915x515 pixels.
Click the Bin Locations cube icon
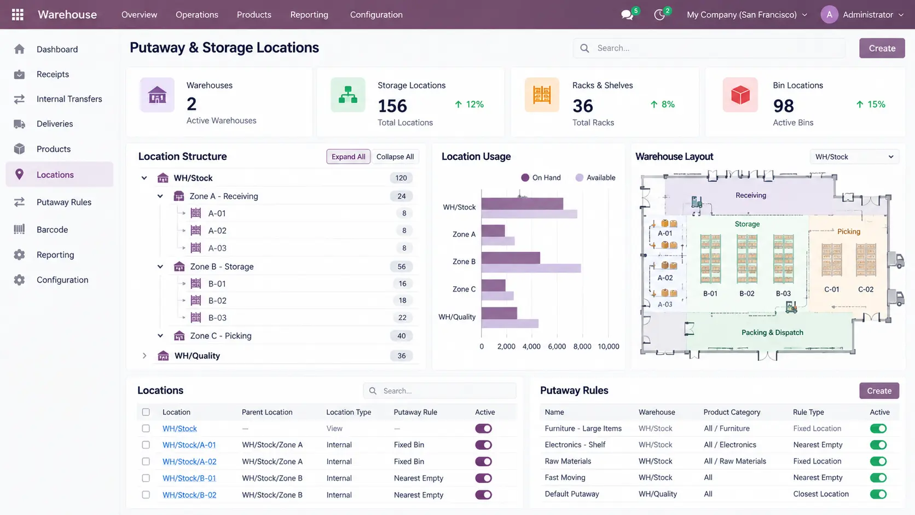pyautogui.click(x=740, y=95)
